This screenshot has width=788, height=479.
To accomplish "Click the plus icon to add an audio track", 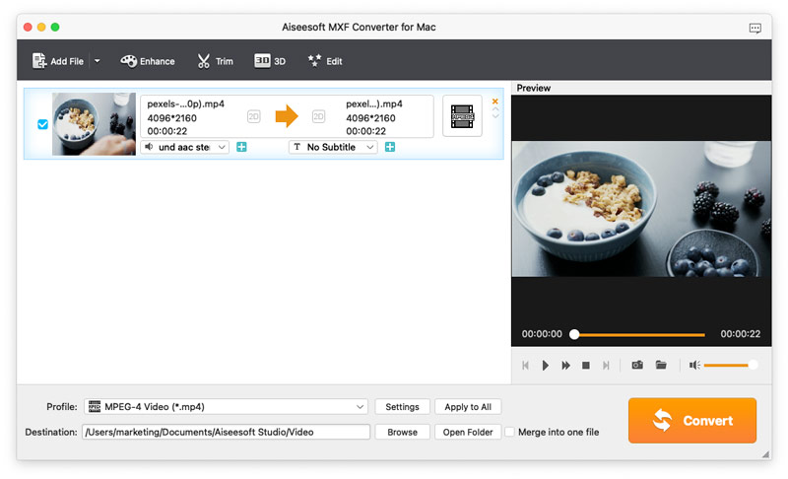I will [241, 147].
